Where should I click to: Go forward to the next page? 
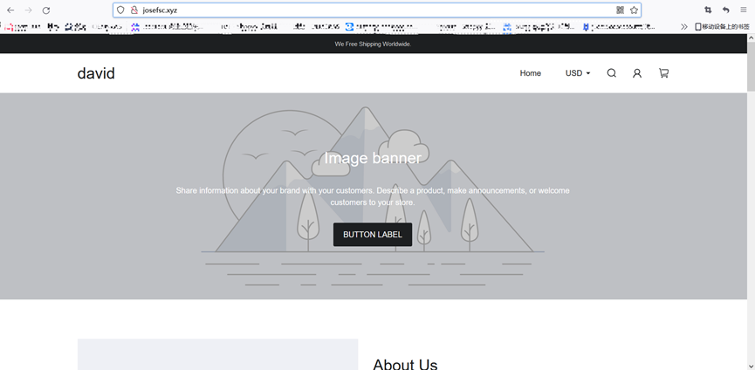click(29, 10)
